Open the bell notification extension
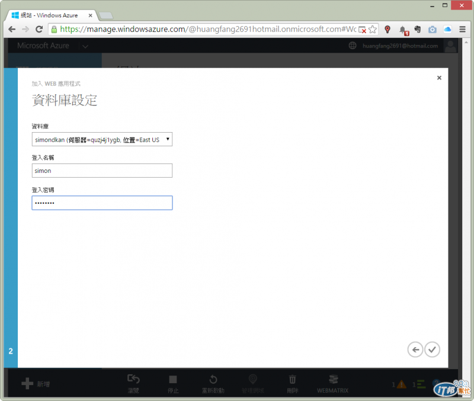 pos(403,30)
